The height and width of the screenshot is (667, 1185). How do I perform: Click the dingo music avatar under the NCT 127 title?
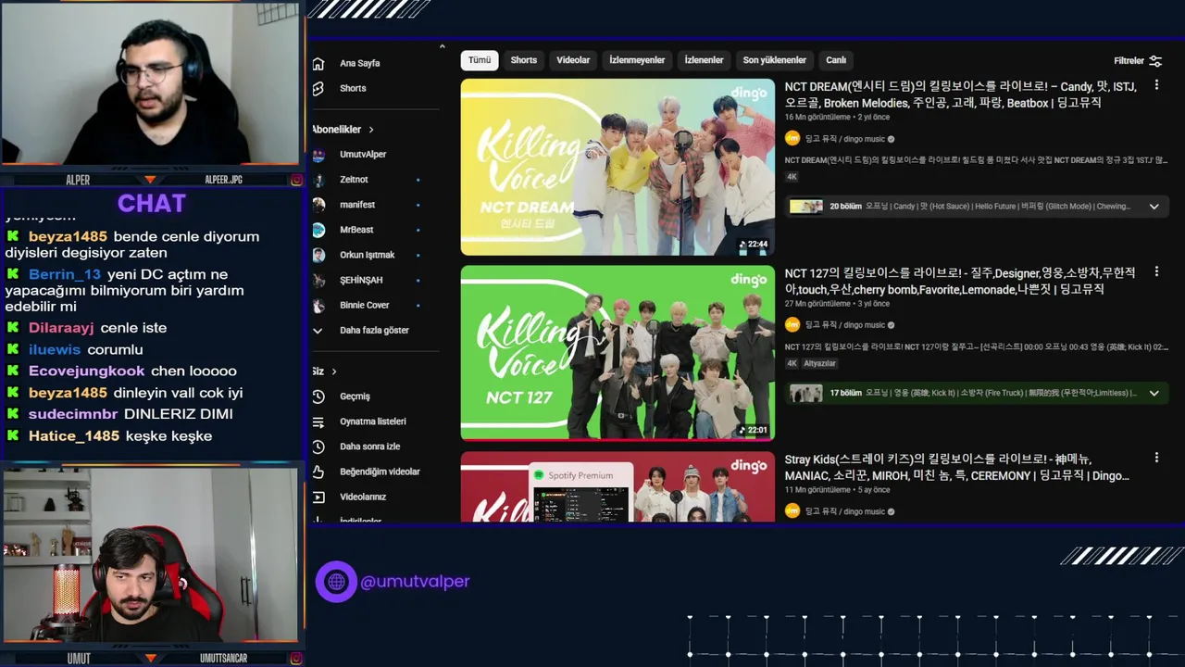[792, 325]
